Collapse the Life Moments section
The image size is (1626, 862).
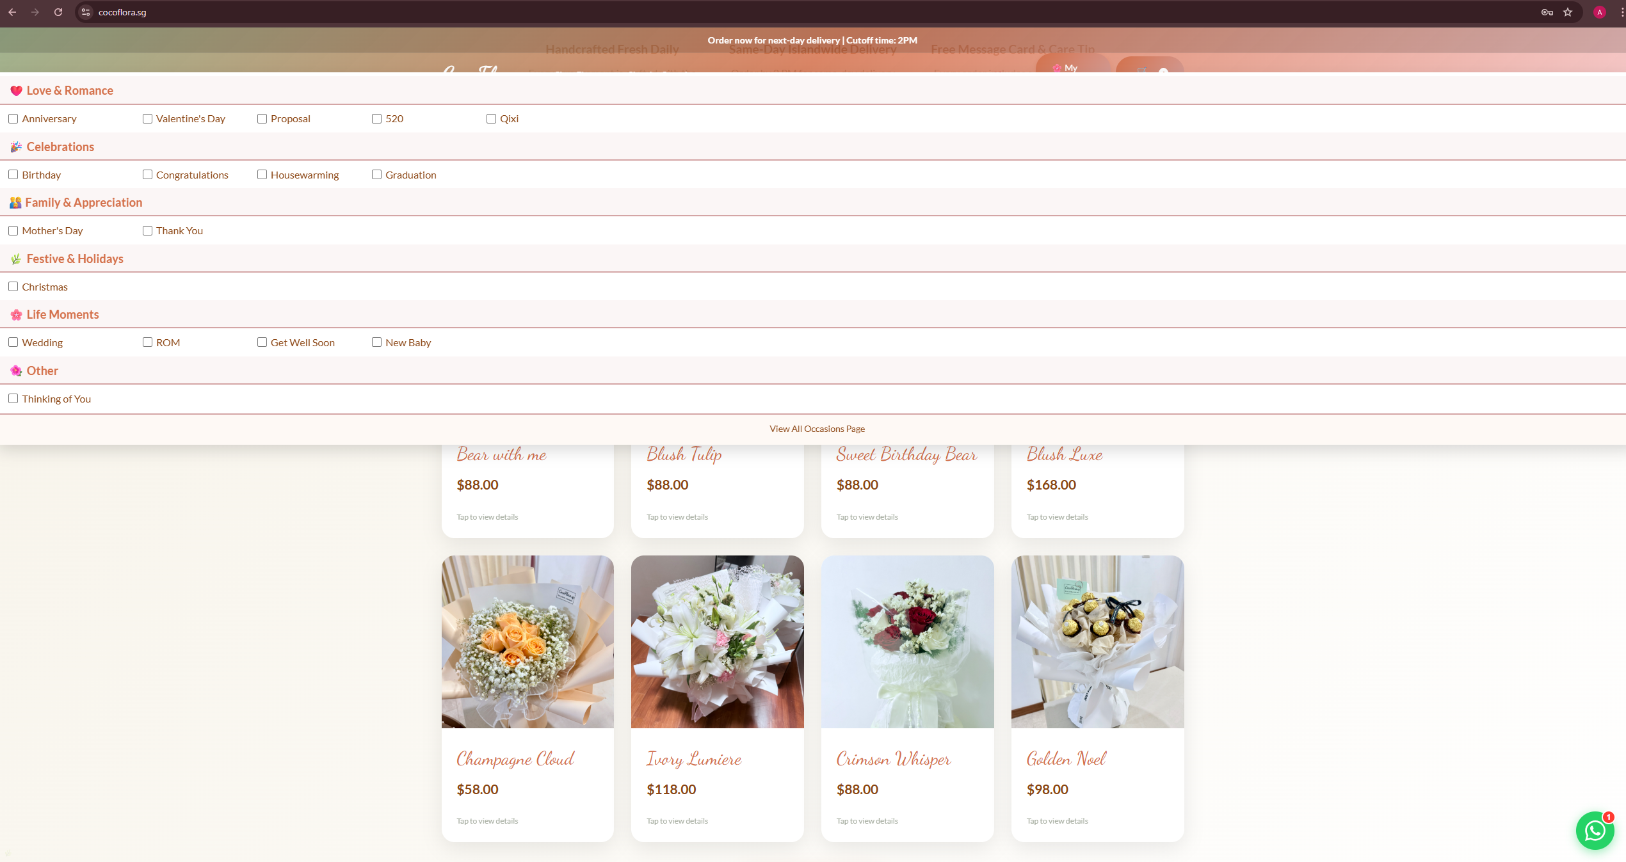pyautogui.click(x=62, y=314)
